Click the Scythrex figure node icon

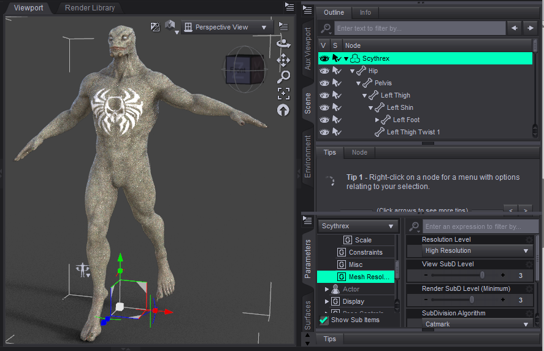[355, 58]
